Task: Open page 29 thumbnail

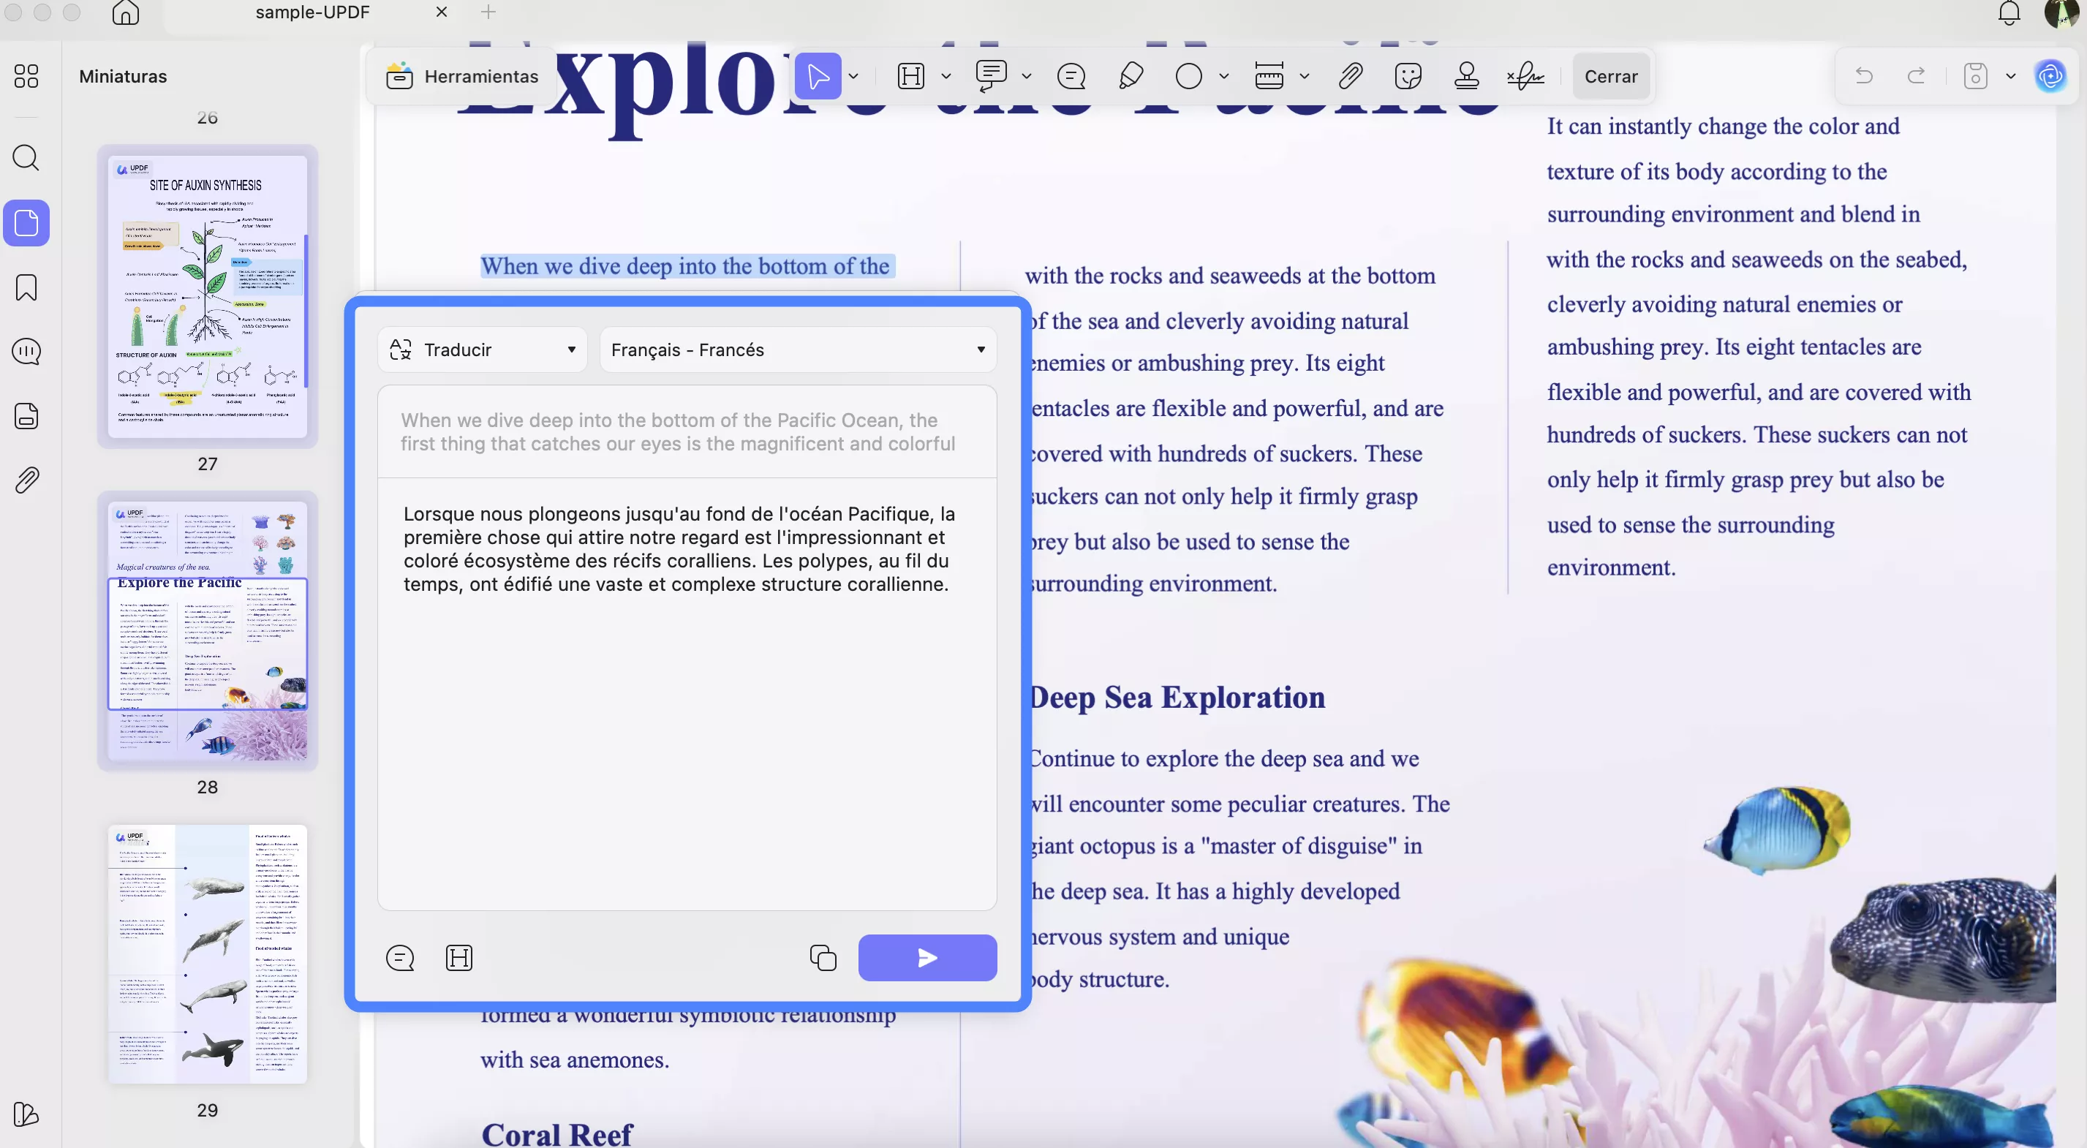Action: (x=208, y=953)
